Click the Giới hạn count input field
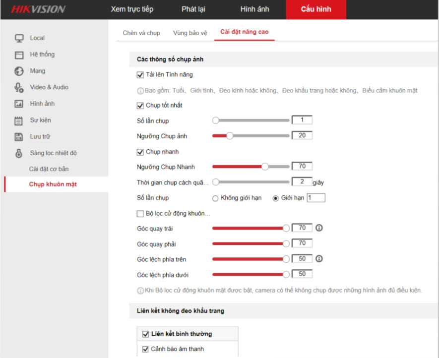 point(316,198)
